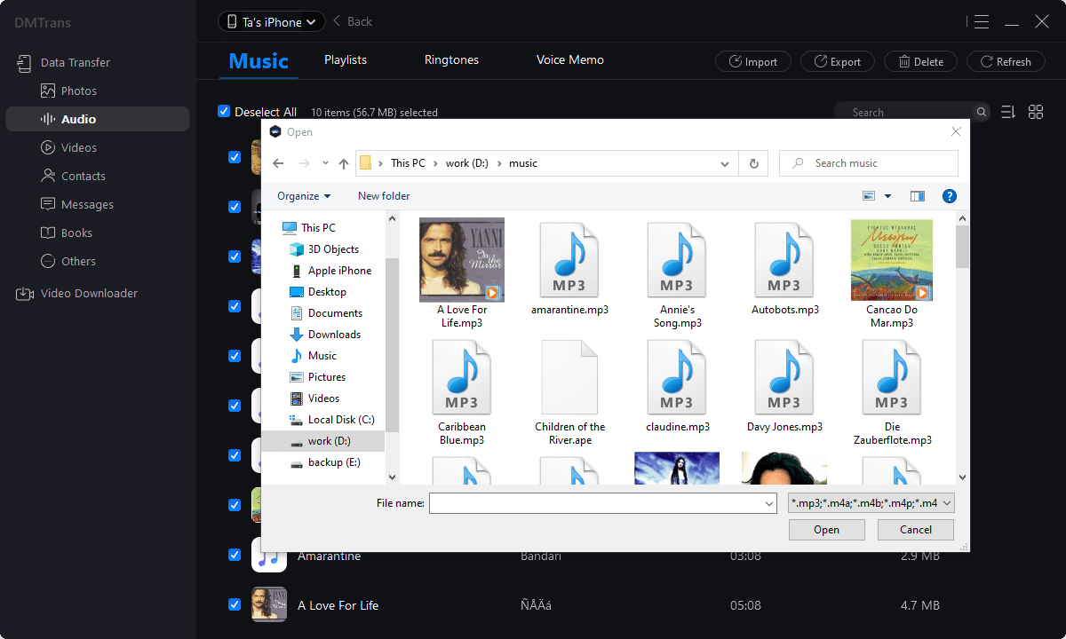The image size is (1066, 639).
Task: Create a New folder in dialog
Action: 384,196
